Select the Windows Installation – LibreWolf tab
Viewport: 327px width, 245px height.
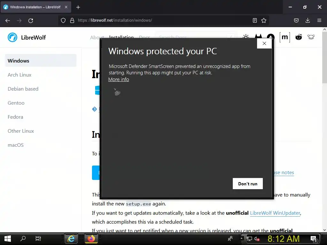36,7
